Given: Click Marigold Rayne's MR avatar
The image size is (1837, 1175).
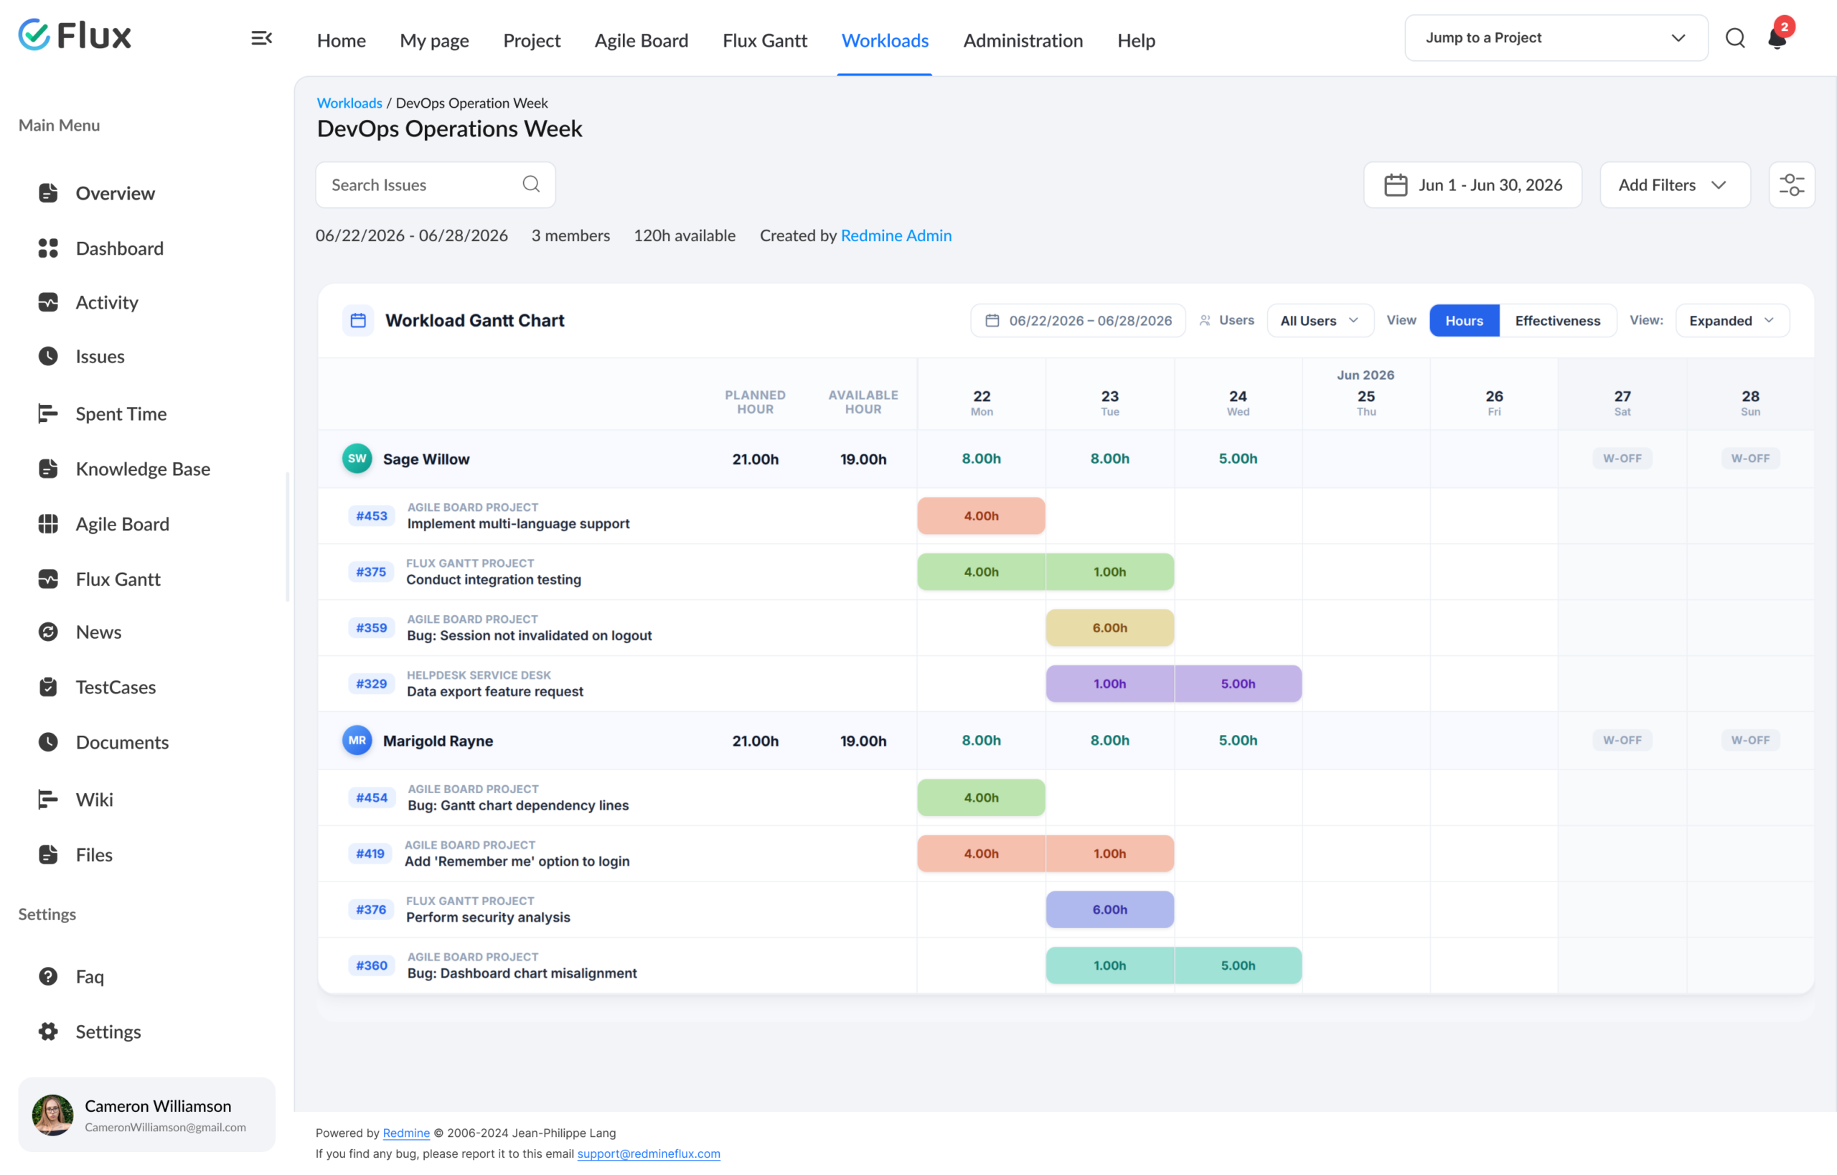Looking at the screenshot, I should [x=357, y=741].
